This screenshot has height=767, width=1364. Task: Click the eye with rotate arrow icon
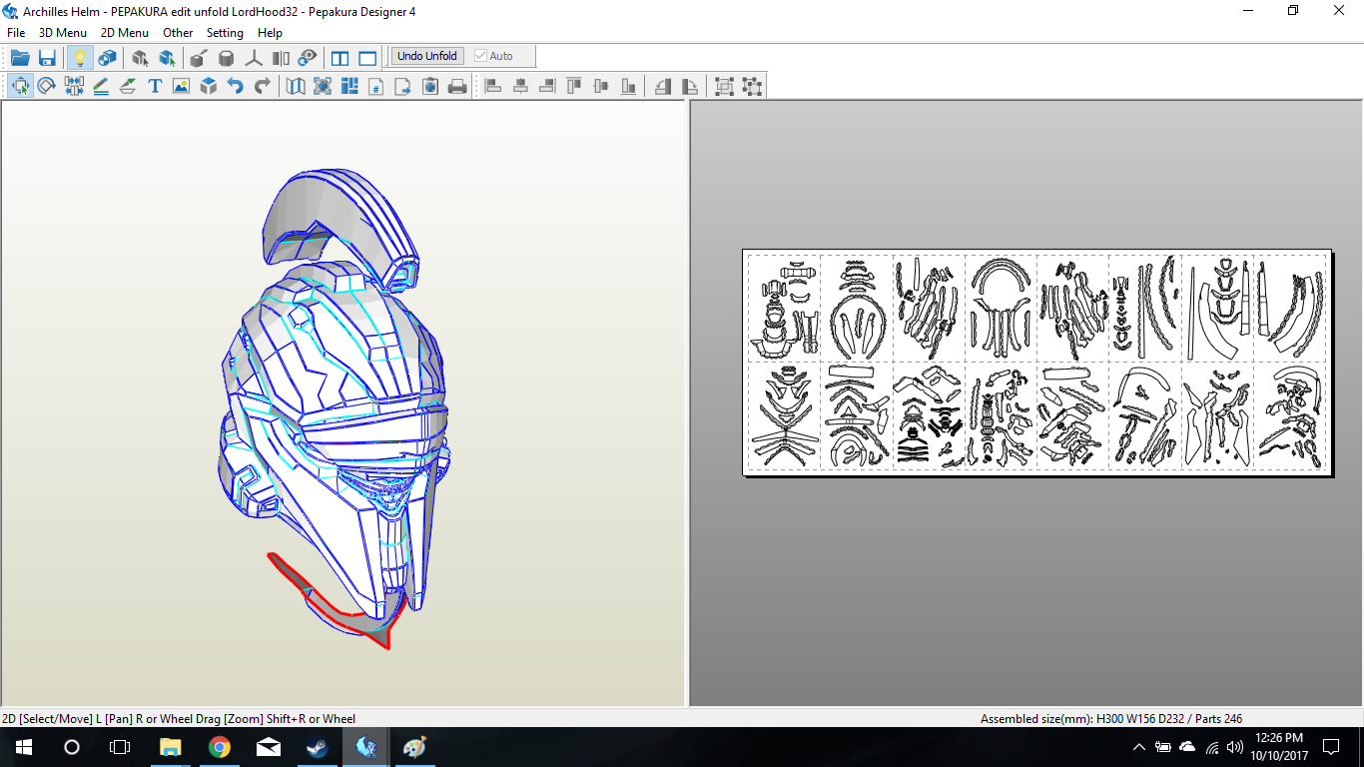coord(308,57)
